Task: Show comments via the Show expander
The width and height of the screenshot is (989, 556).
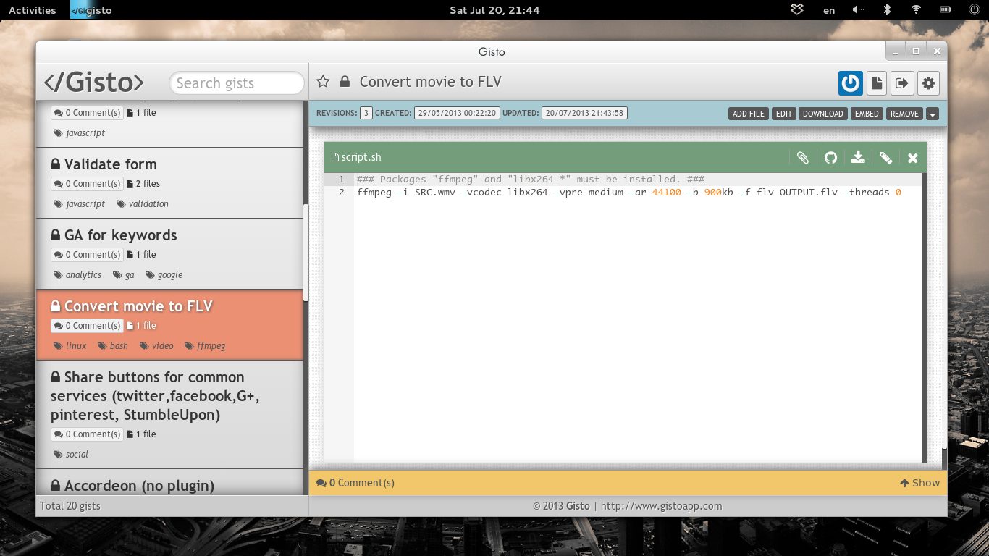Action: (919, 483)
